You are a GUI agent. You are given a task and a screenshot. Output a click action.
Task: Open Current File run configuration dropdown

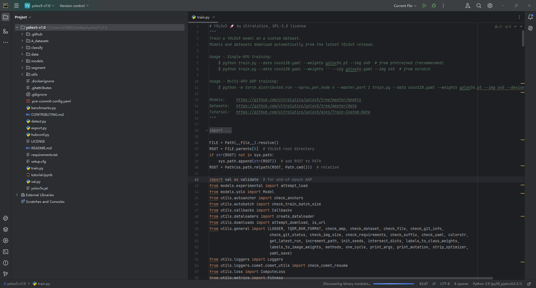(x=405, y=6)
